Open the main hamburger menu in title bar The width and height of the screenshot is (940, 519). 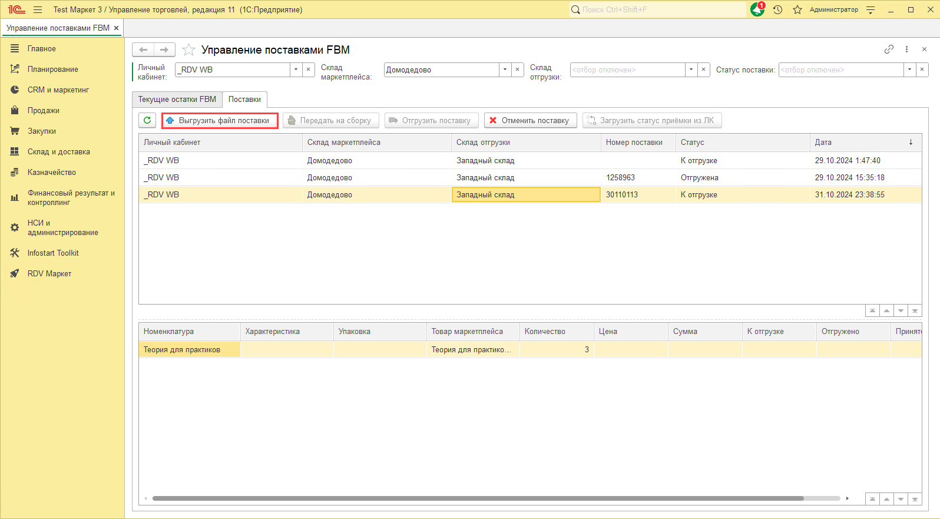click(x=38, y=9)
